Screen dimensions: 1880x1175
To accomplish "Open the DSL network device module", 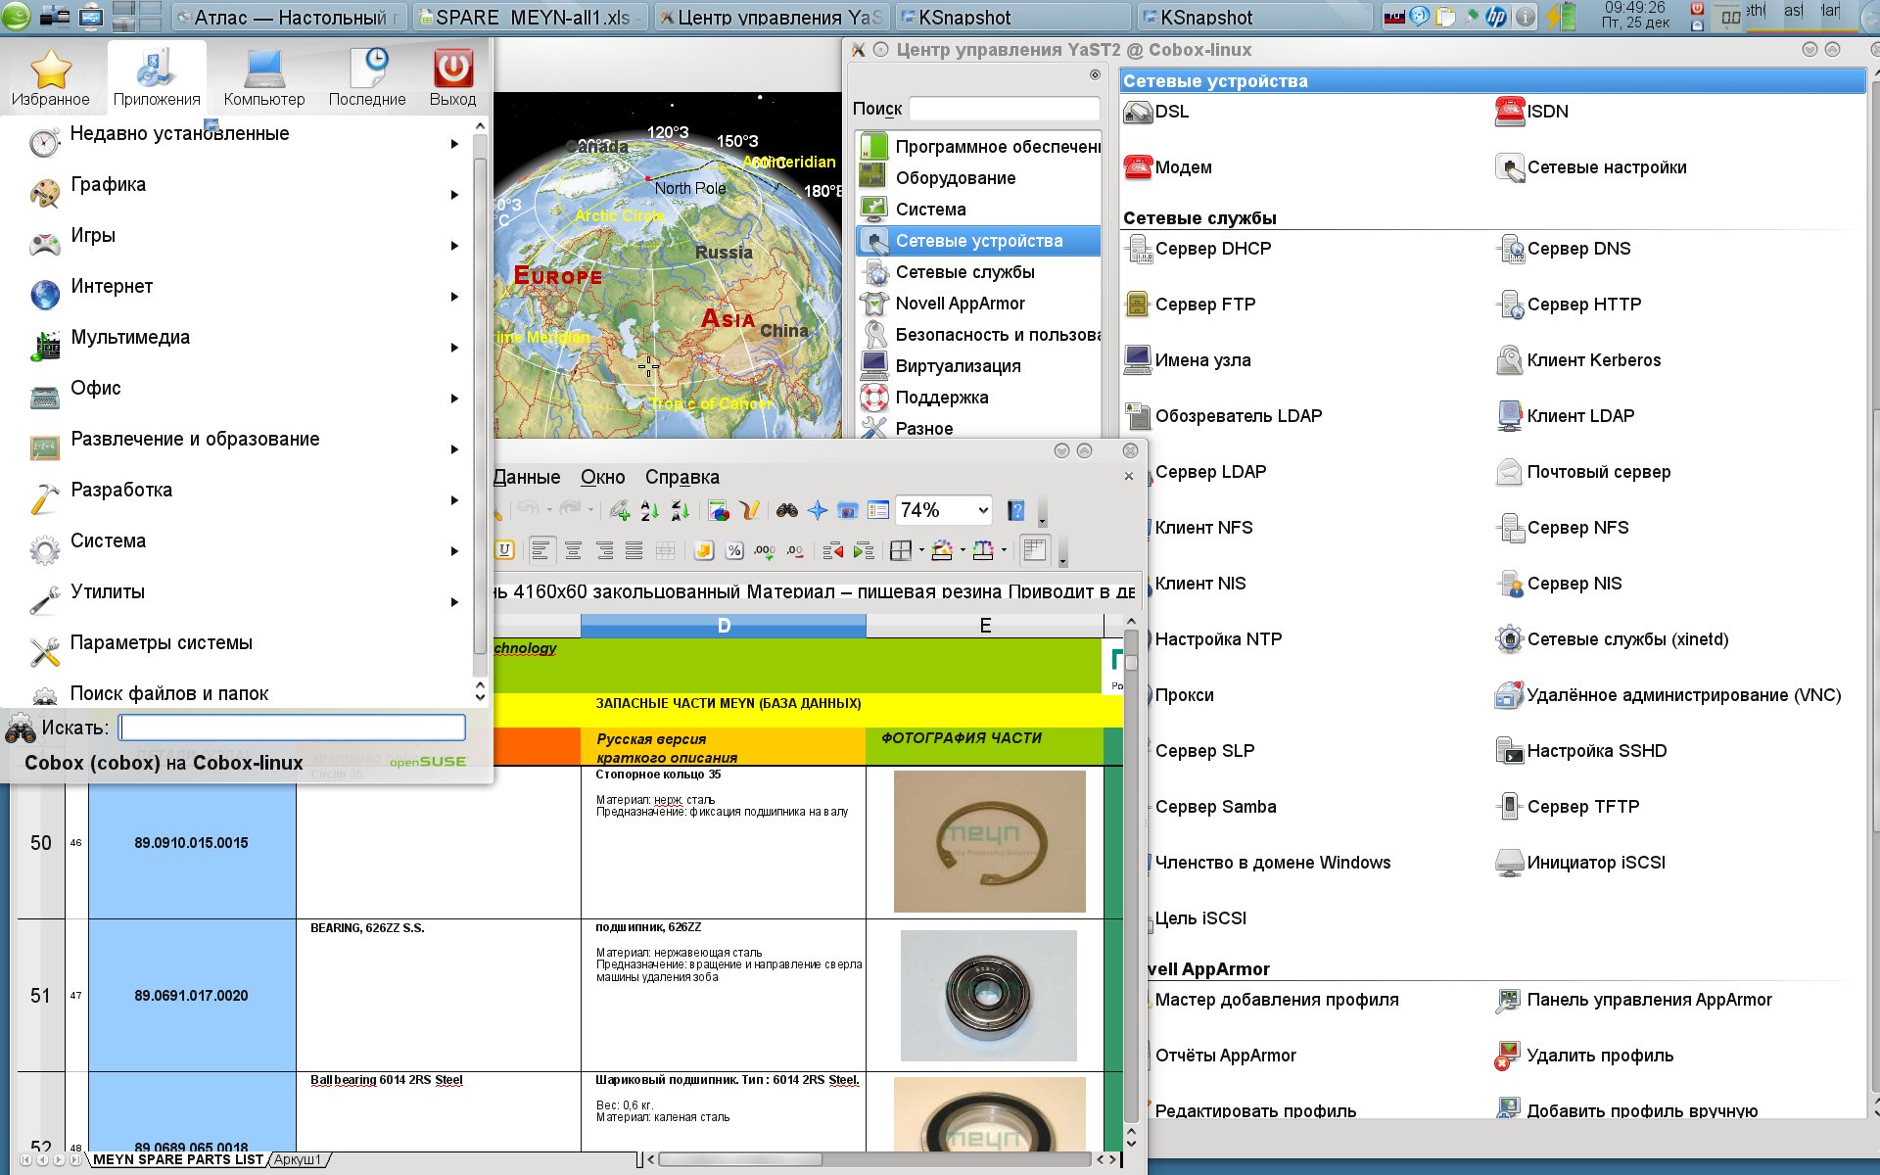I will [1171, 112].
